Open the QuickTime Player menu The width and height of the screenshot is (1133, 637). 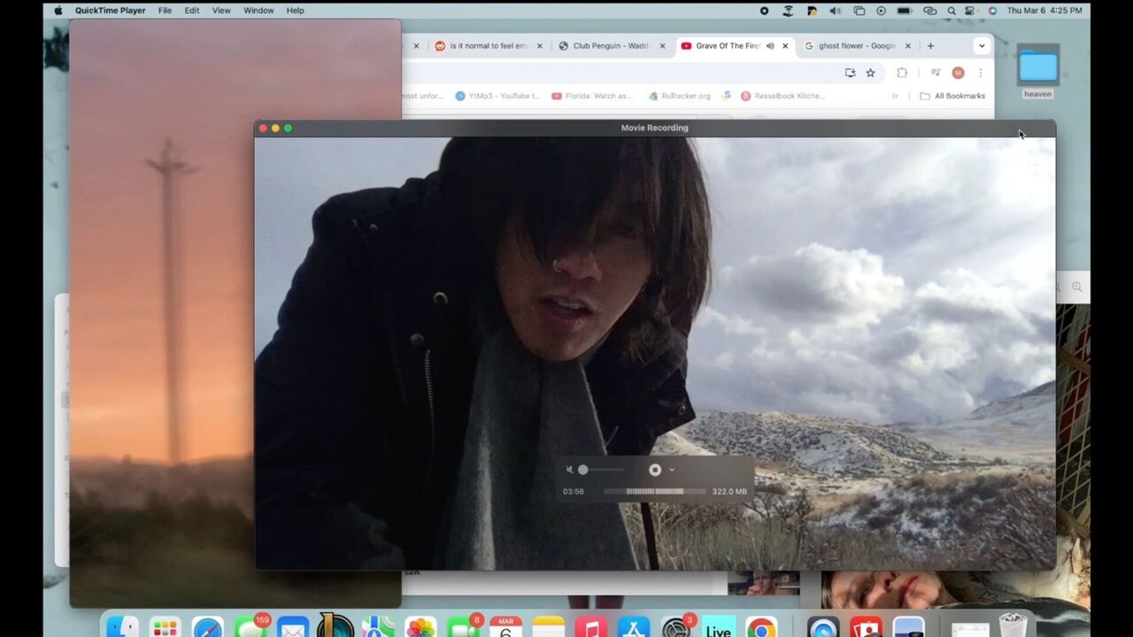(110, 11)
